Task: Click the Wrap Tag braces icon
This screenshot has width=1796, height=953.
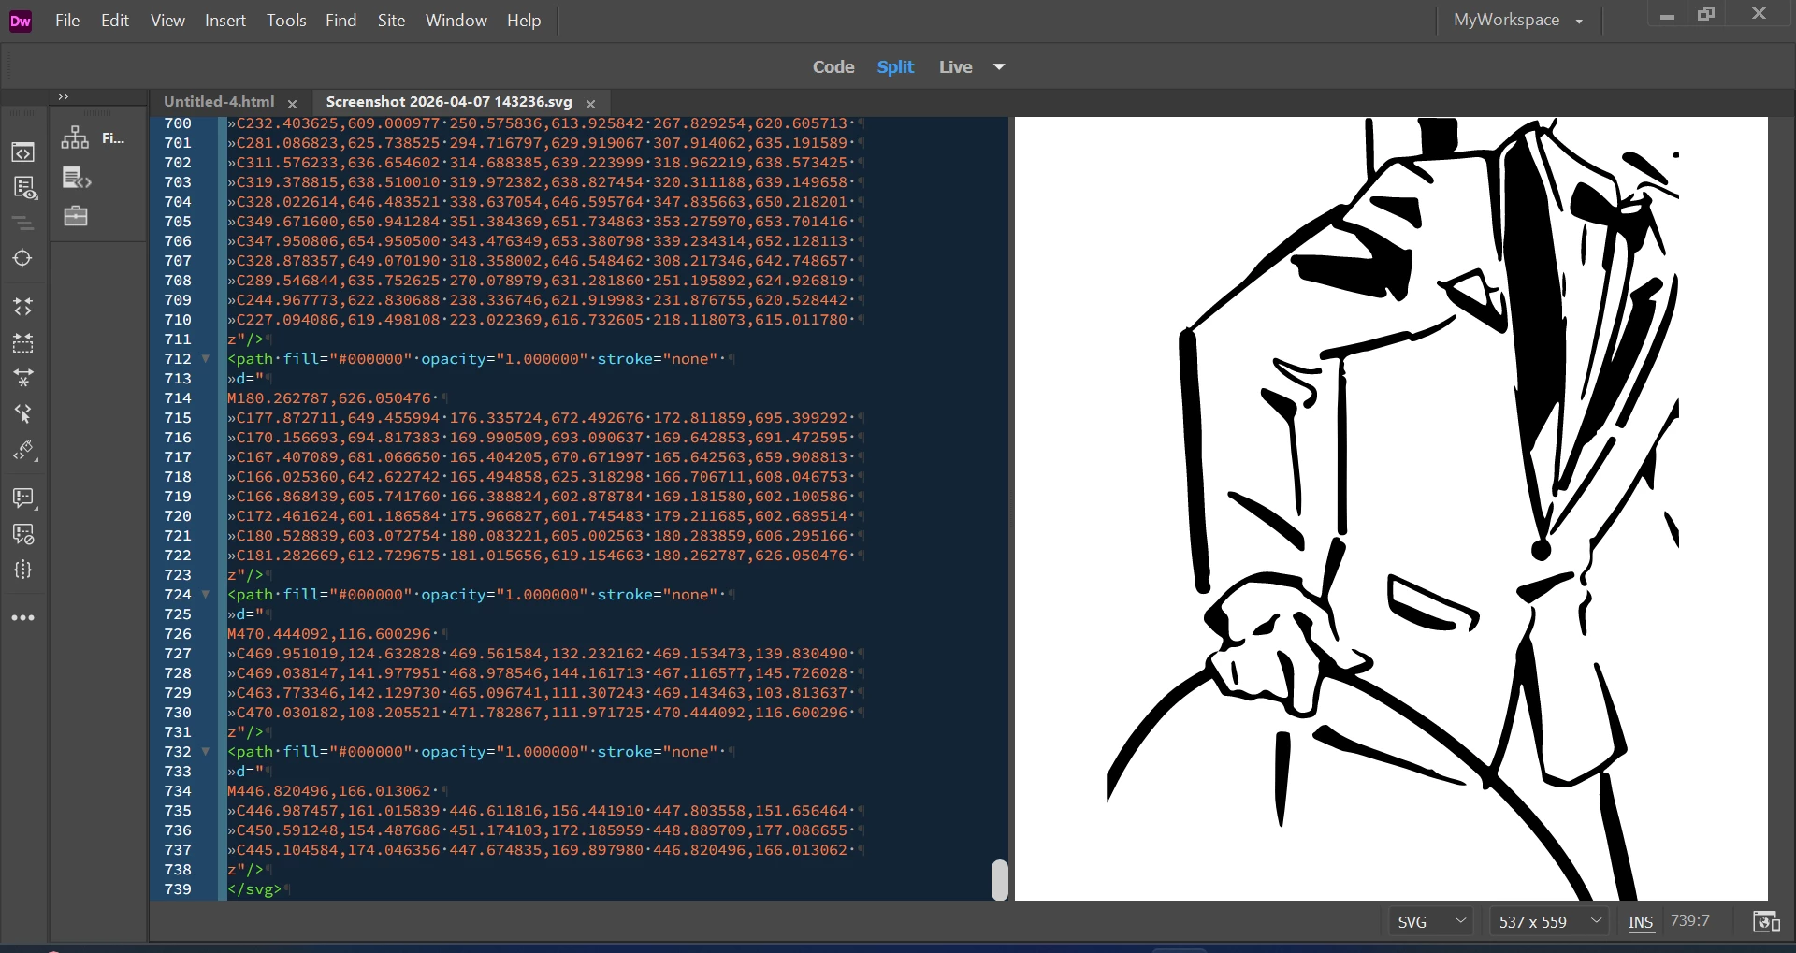Action: pos(23,570)
